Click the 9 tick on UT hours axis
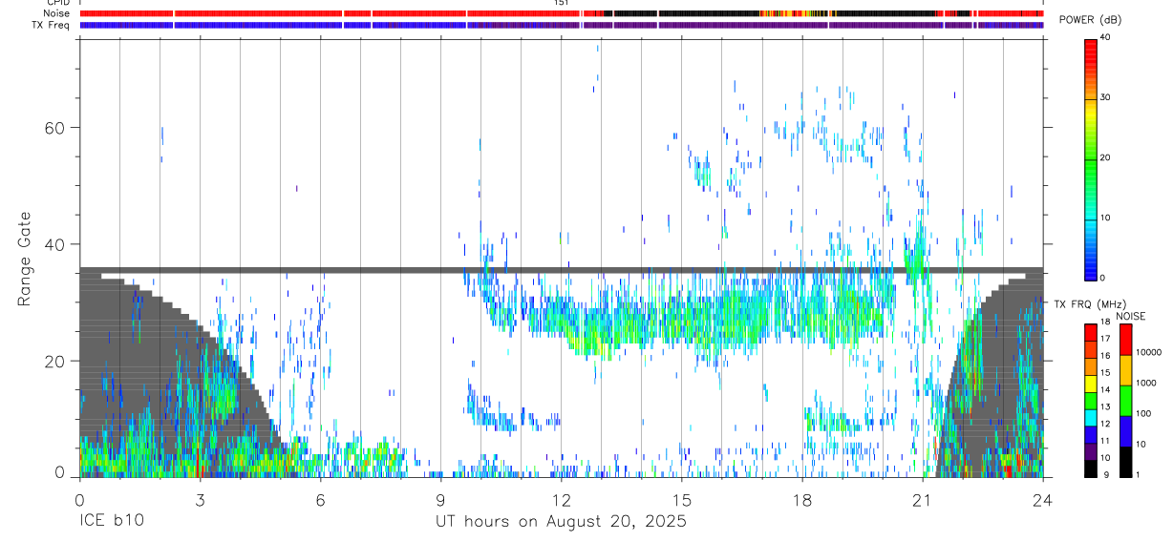Image resolution: width=1173 pixels, height=541 pixels. [440, 499]
